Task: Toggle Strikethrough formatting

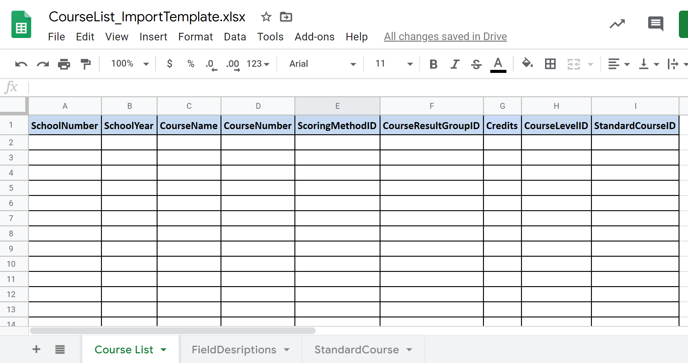Action: click(x=476, y=64)
